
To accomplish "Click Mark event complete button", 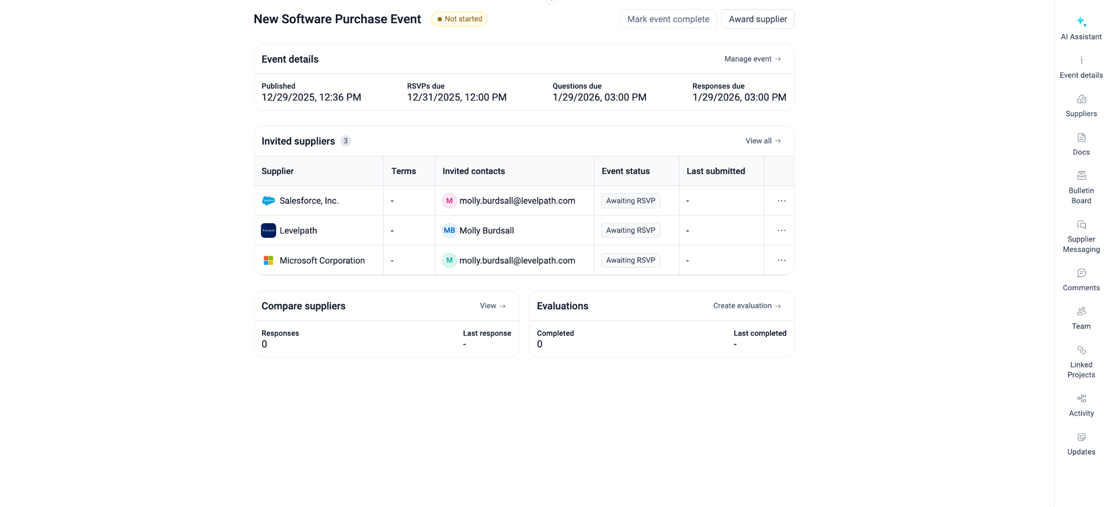I will click(668, 19).
